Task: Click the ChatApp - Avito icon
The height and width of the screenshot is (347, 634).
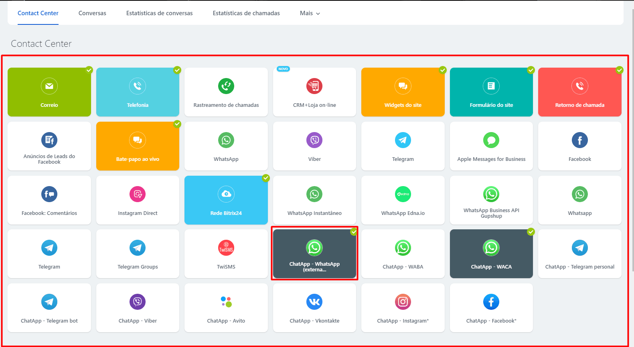Action: pos(226,302)
